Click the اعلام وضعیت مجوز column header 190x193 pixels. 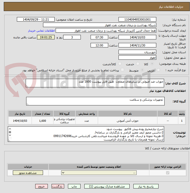(99, 167)
